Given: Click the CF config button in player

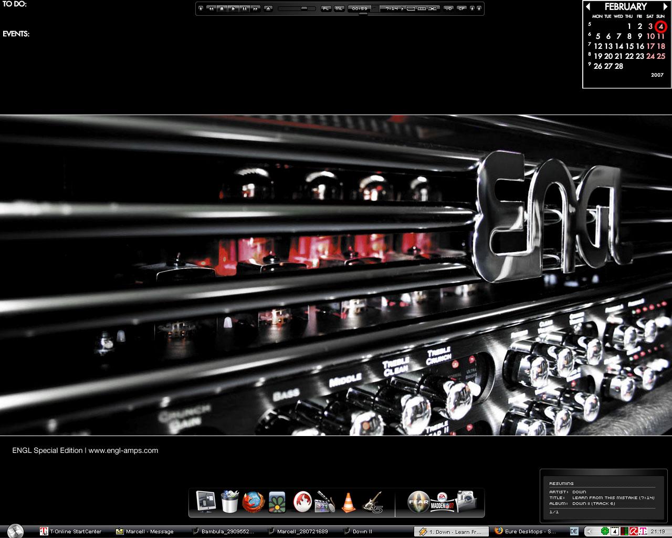Looking at the screenshot, I should [461, 8].
